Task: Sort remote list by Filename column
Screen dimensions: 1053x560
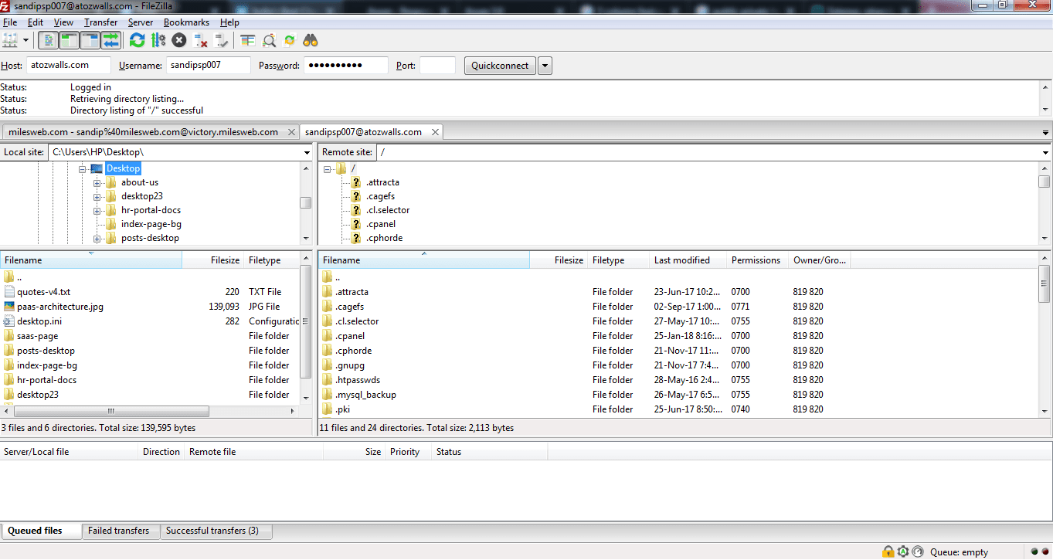Action: coord(423,260)
